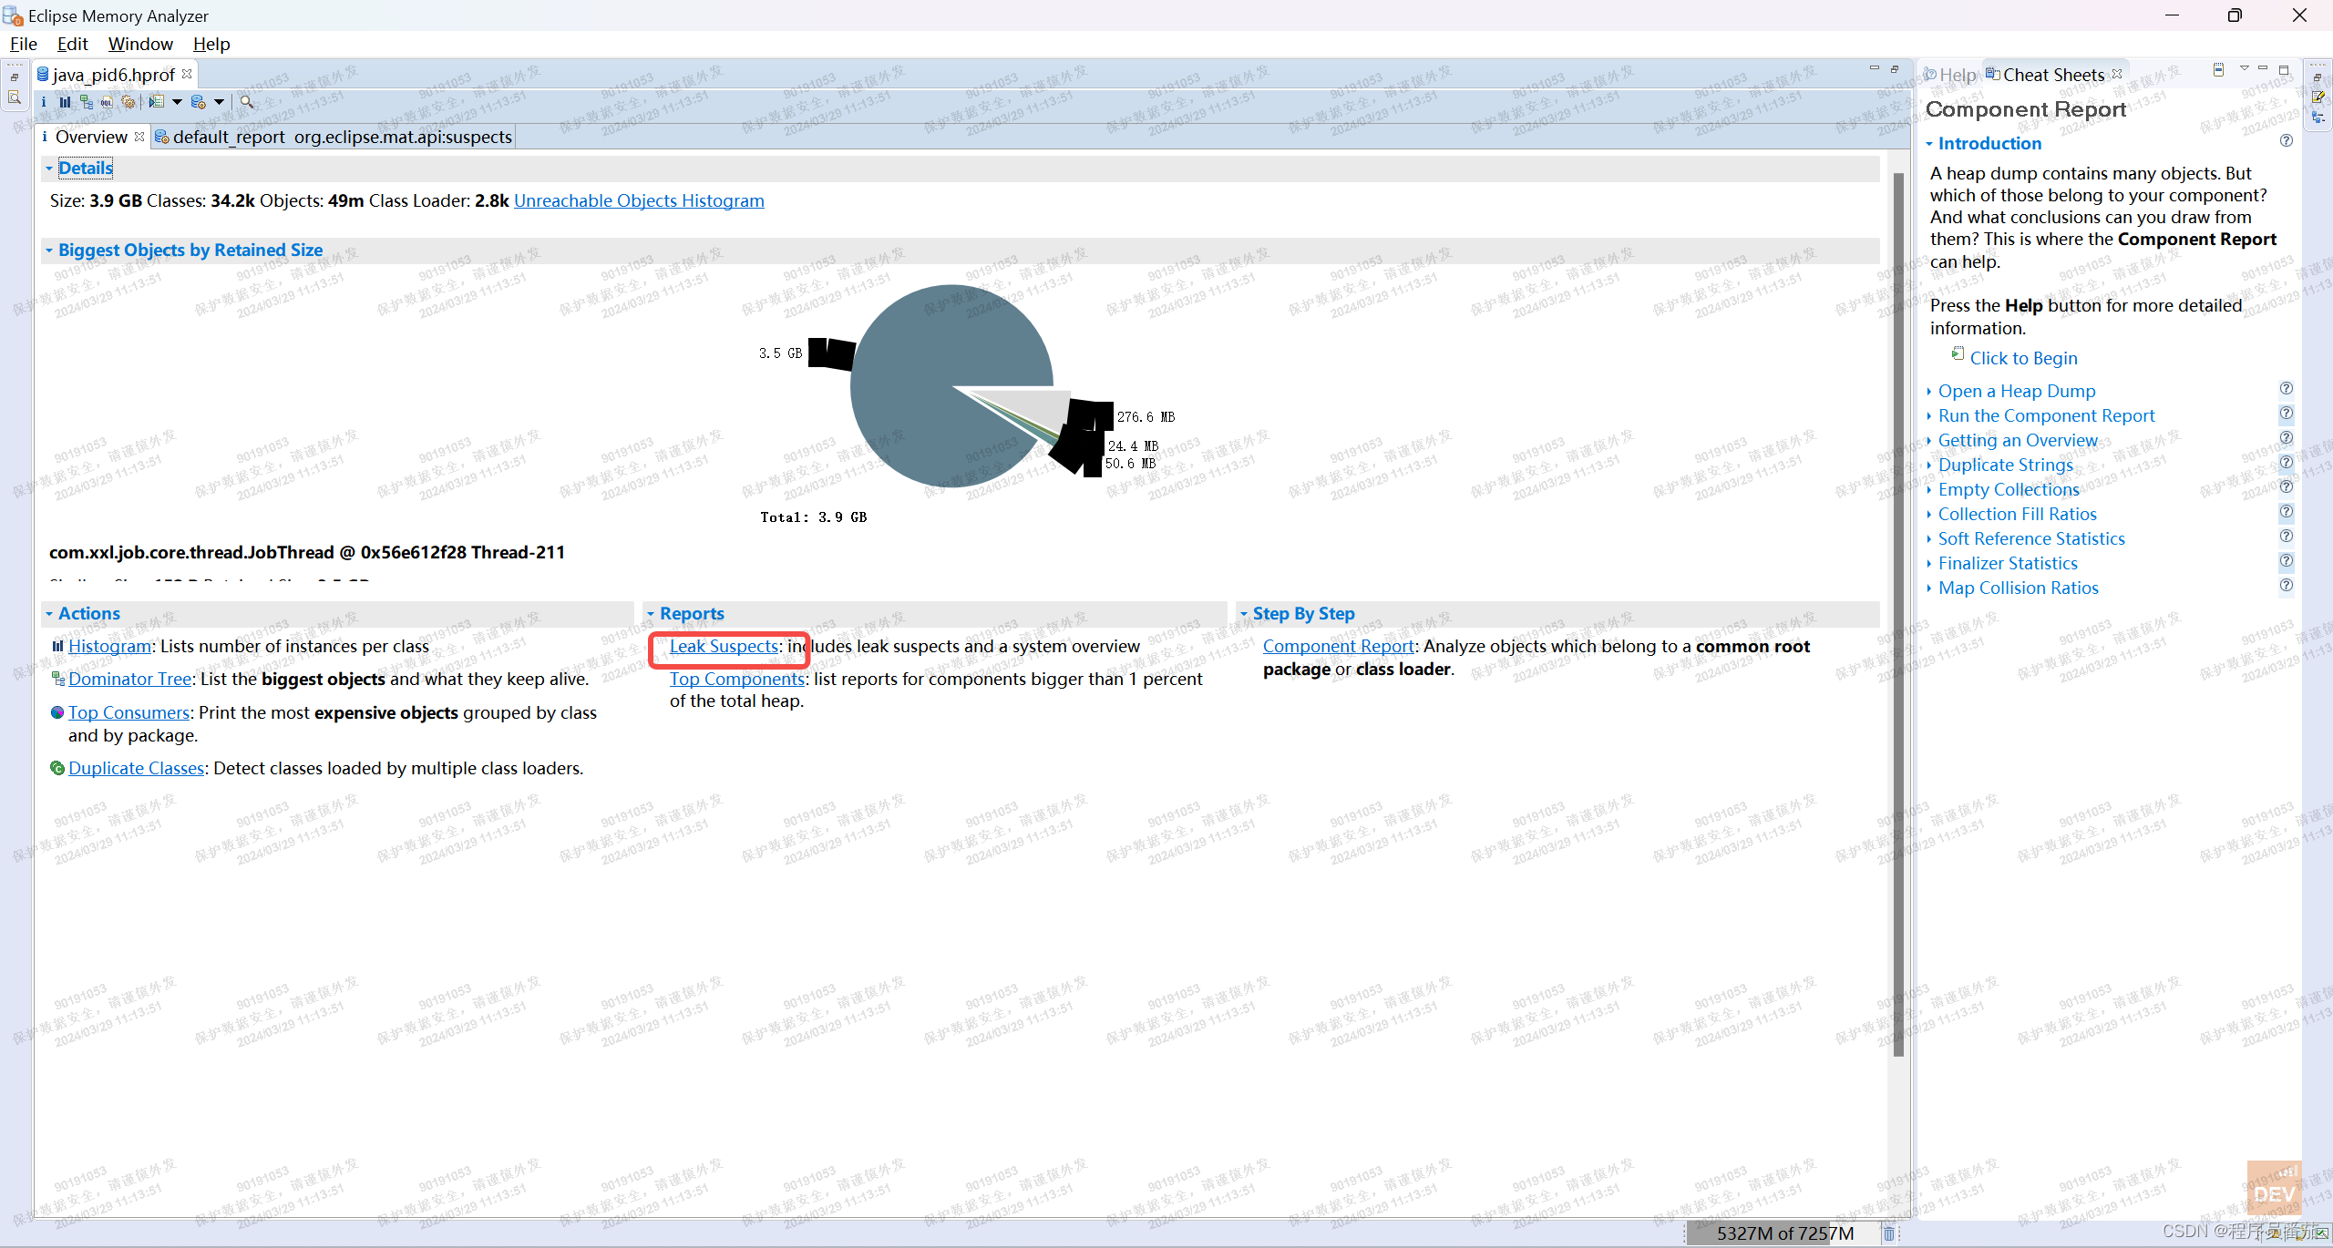Image resolution: width=2333 pixels, height=1248 pixels.
Task: Click the 5327M of 7257M heap progress bar
Action: pyautogui.click(x=1782, y=1233)
